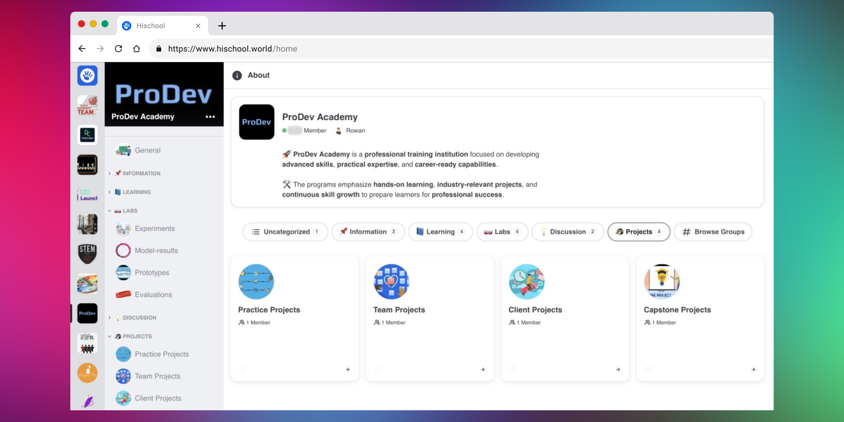Click the General channel icon
The height and width of the screenshot is (422, 844).
(x=123, y=150)
